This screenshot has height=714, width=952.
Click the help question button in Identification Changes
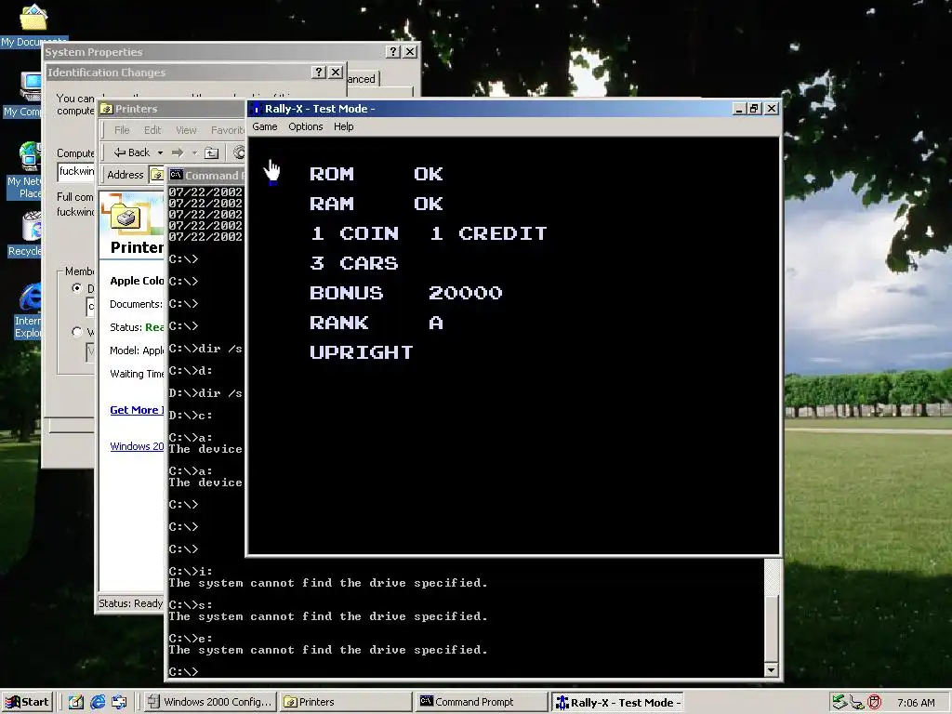click(319, 72)
